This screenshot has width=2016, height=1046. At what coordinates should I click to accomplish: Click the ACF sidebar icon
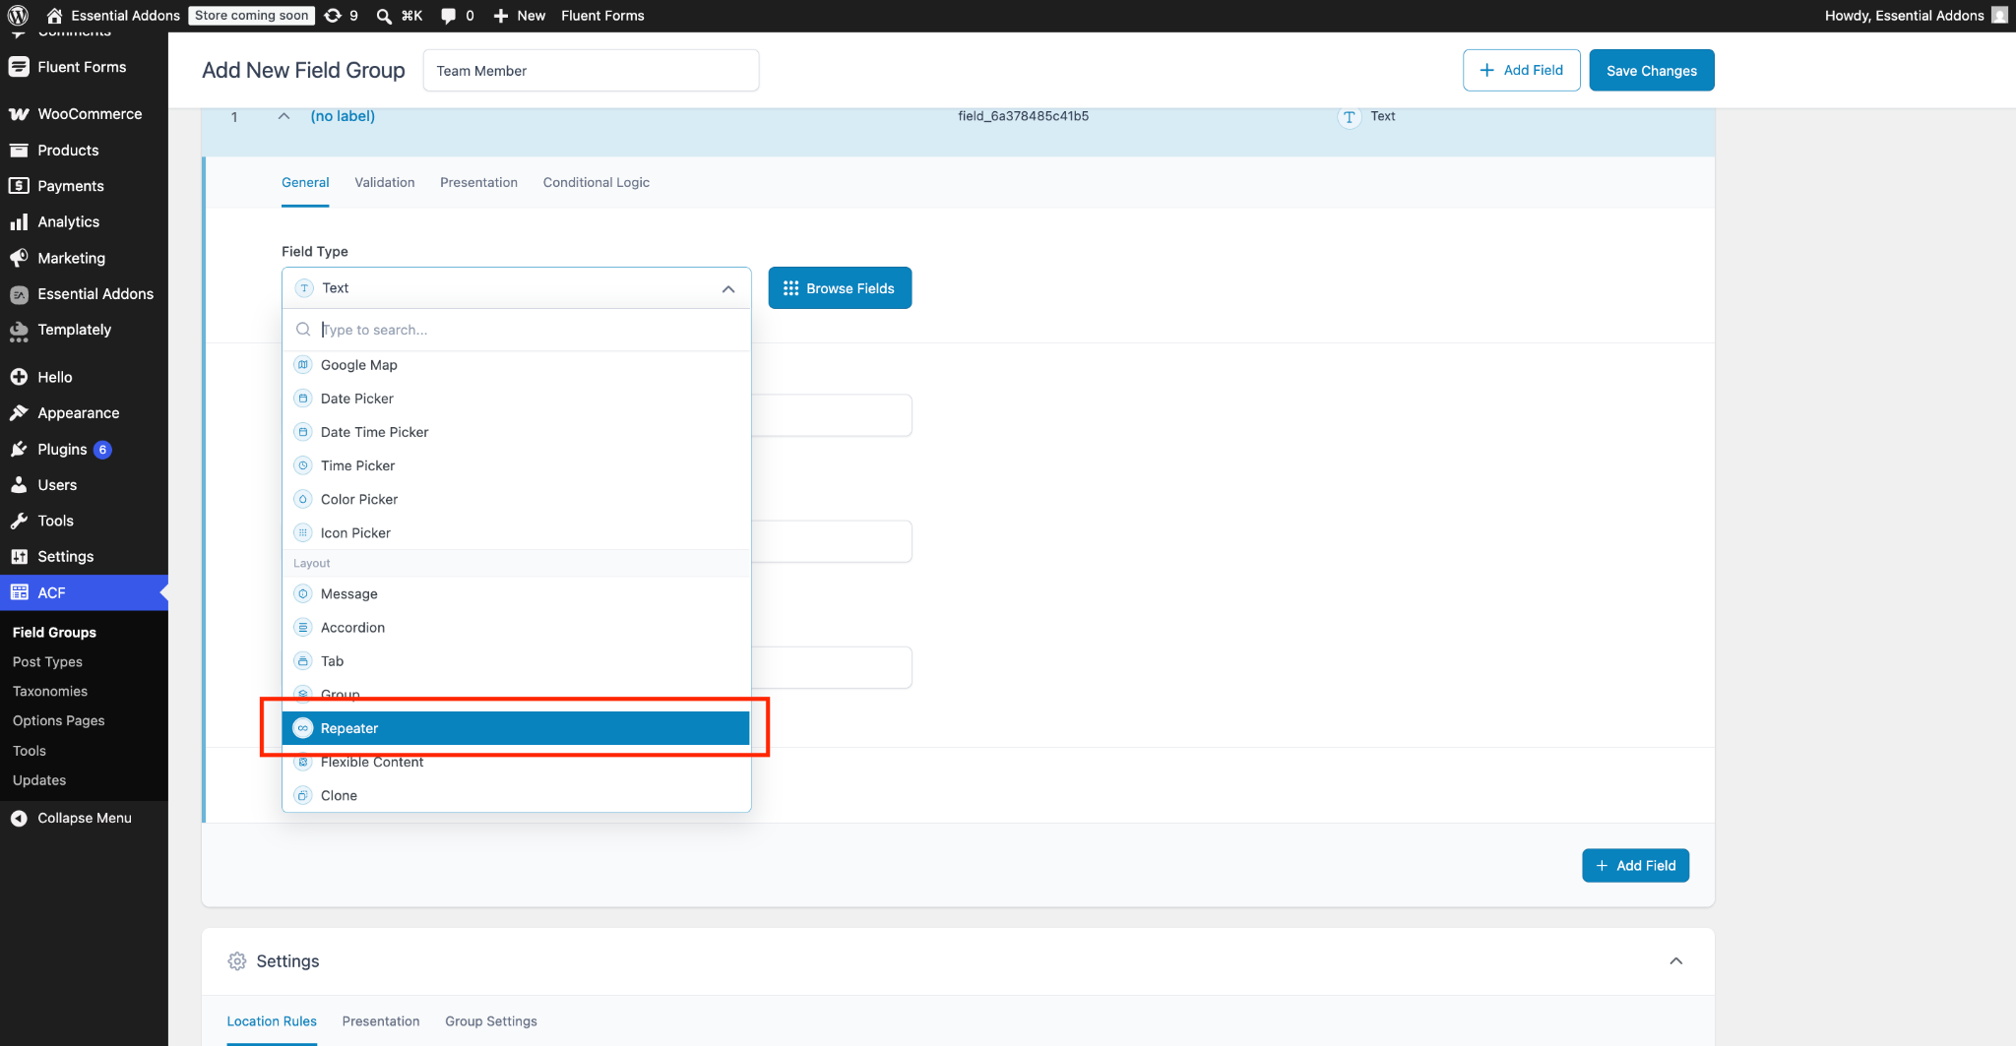coord(19,592)
